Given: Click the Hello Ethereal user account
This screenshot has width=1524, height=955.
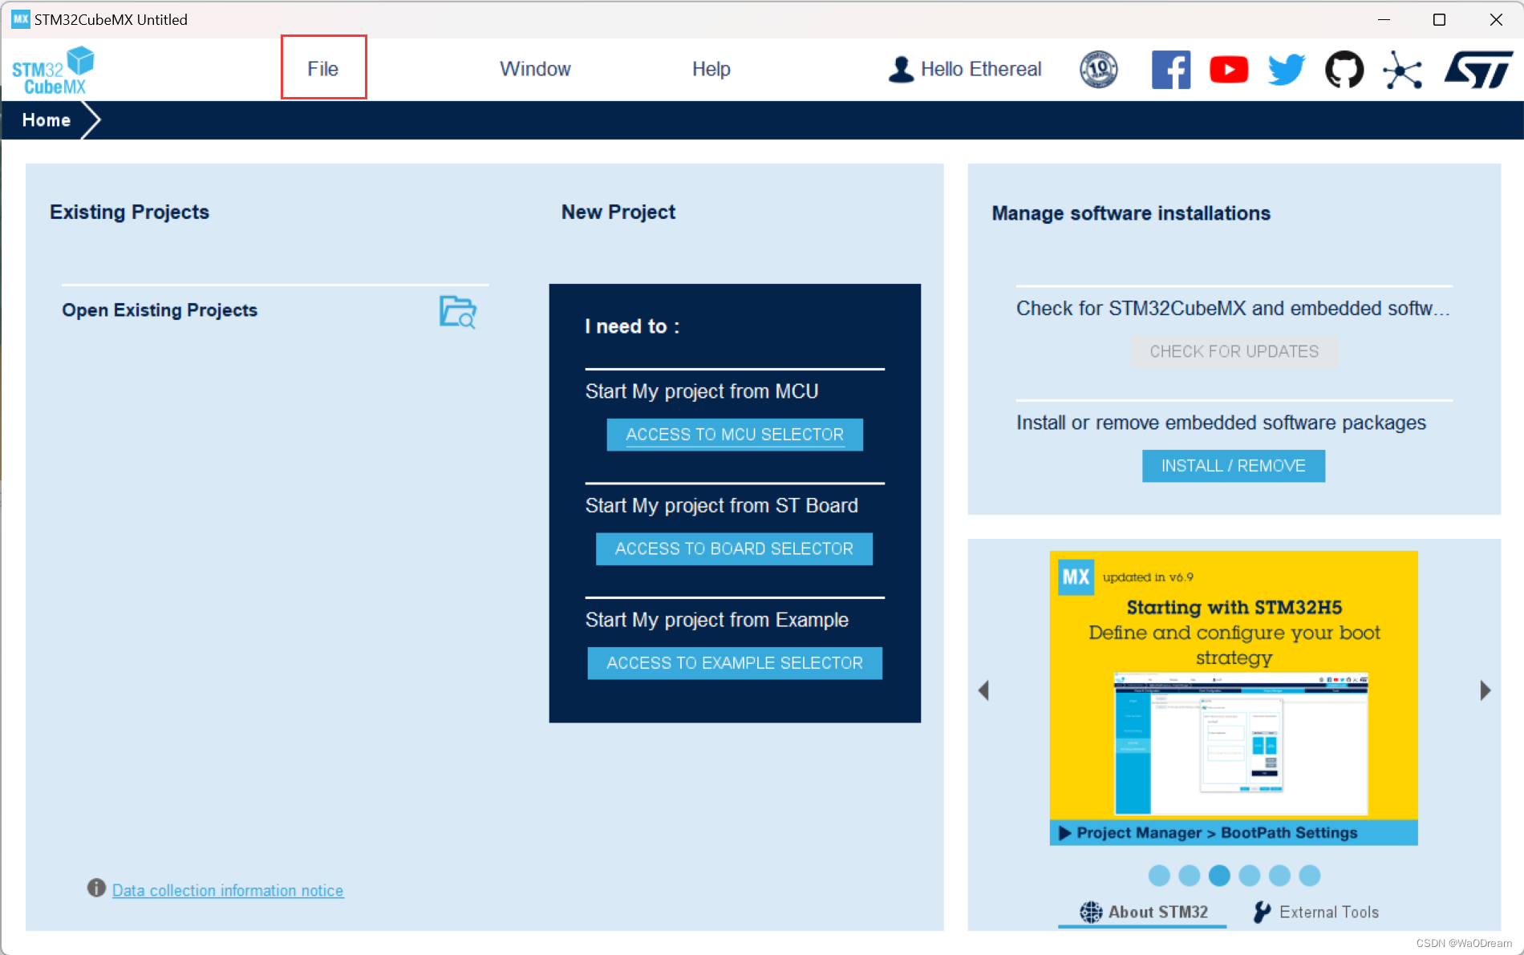Looking at the screenshot, I should (965, 69).
